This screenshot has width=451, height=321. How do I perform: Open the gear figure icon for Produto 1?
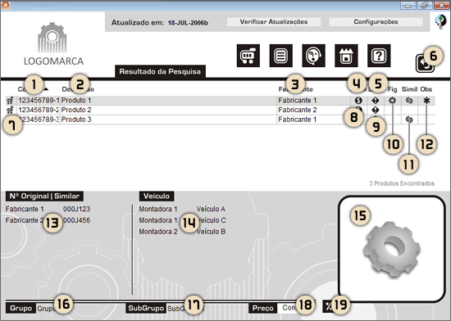pyautogui.click(x=392, y=100)
